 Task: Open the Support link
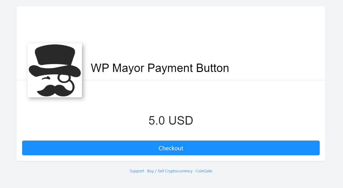click(x=137, y=171)
